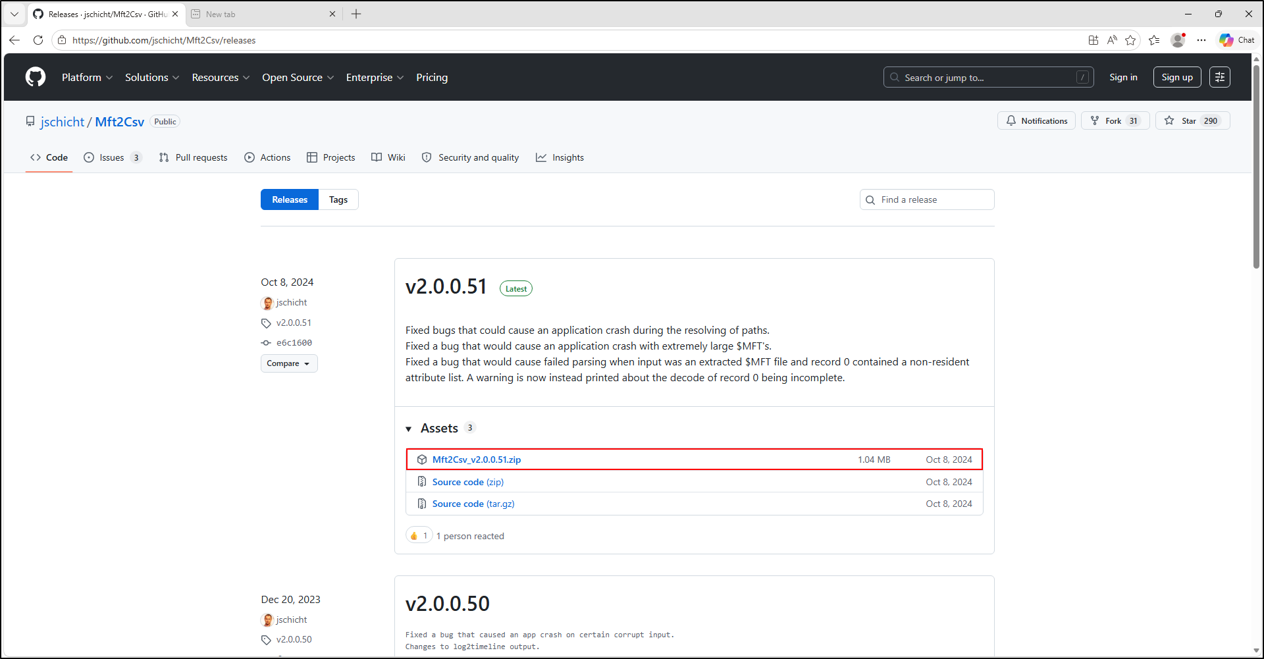Click the Source code (tar.gz) file icon
1264x659 pixels.
[x=422, y=504]
